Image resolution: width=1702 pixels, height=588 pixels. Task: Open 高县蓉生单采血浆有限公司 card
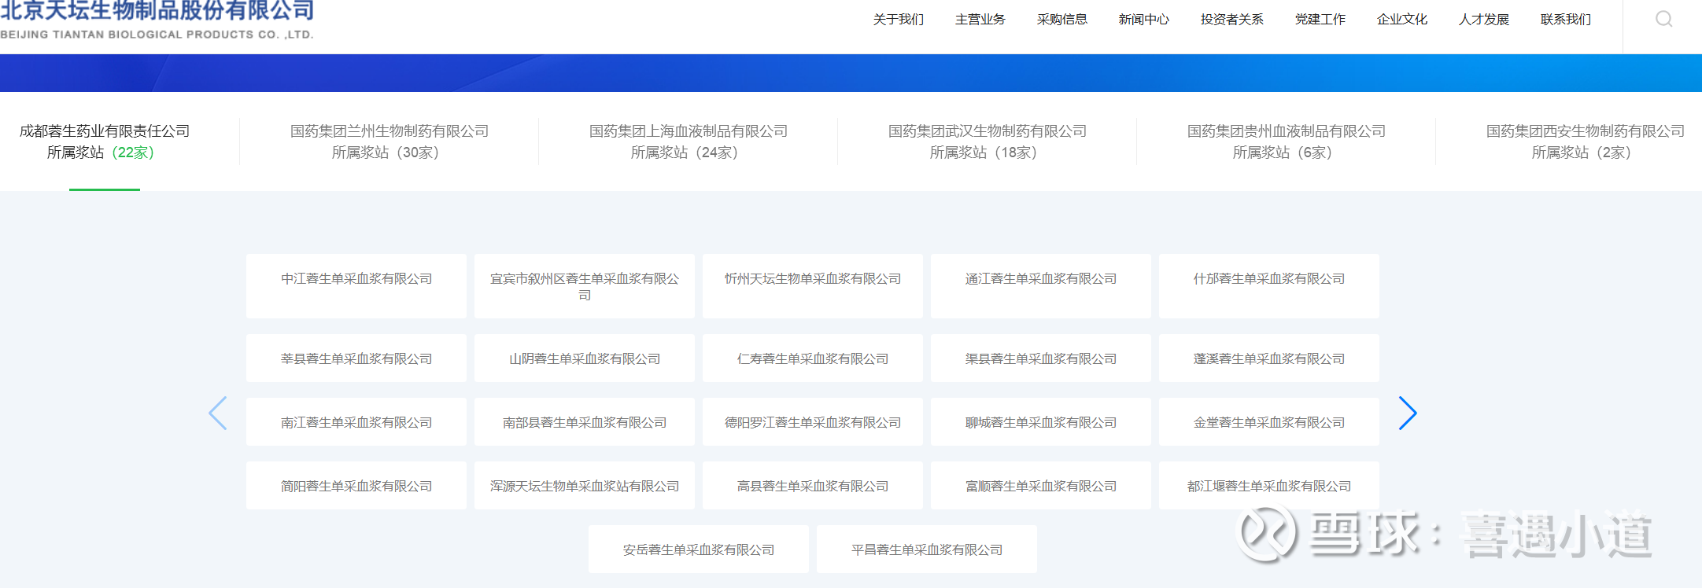813,486
